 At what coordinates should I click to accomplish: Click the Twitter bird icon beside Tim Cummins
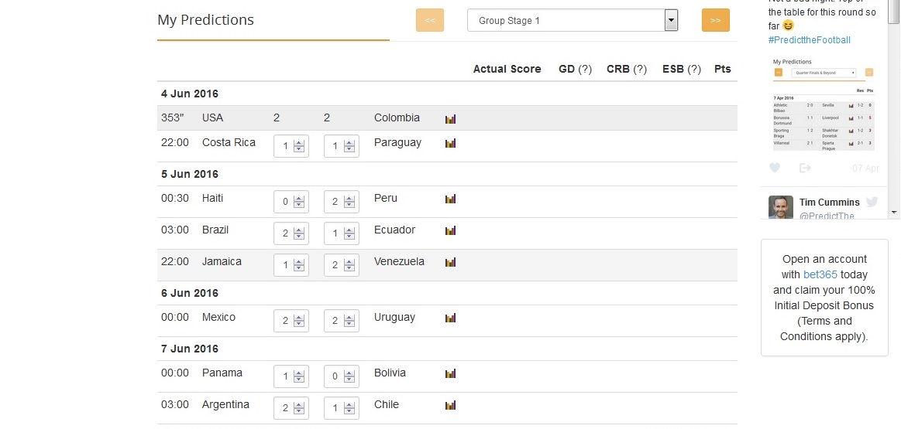872,202
